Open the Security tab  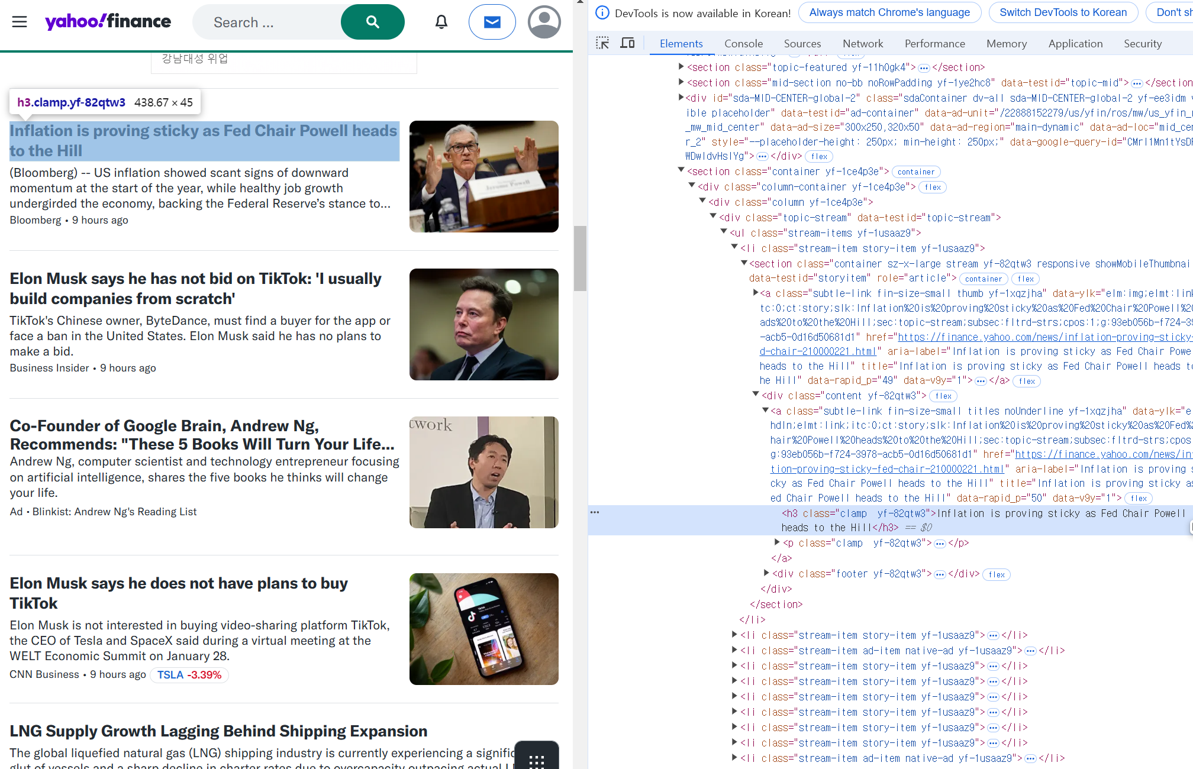1143,43
